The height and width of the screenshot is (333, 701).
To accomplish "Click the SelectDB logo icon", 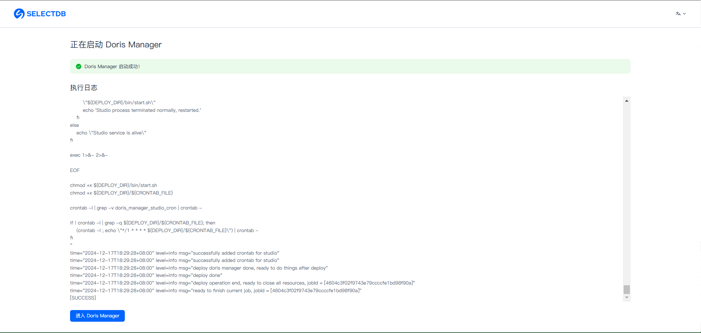I will coord(19,14).
